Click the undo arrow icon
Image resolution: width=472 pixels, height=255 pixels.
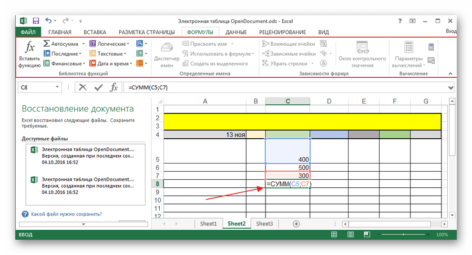click(48, 20)
